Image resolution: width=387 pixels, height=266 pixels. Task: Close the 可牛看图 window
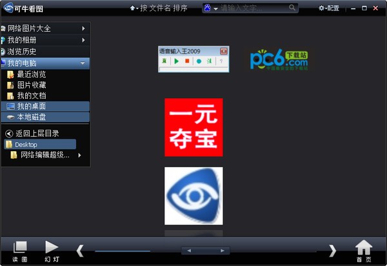coord(375,8)
